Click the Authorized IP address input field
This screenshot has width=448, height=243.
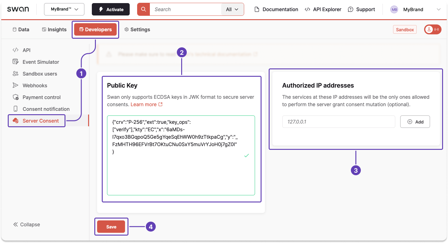(338, 121)
